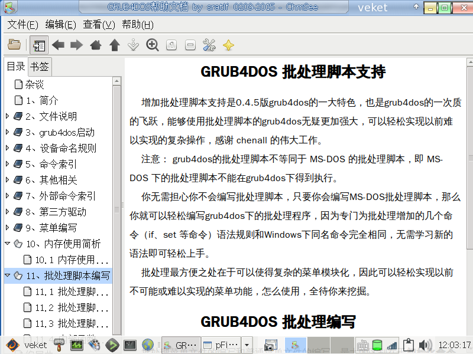Open the clipboard tray icon

[408, 345]
